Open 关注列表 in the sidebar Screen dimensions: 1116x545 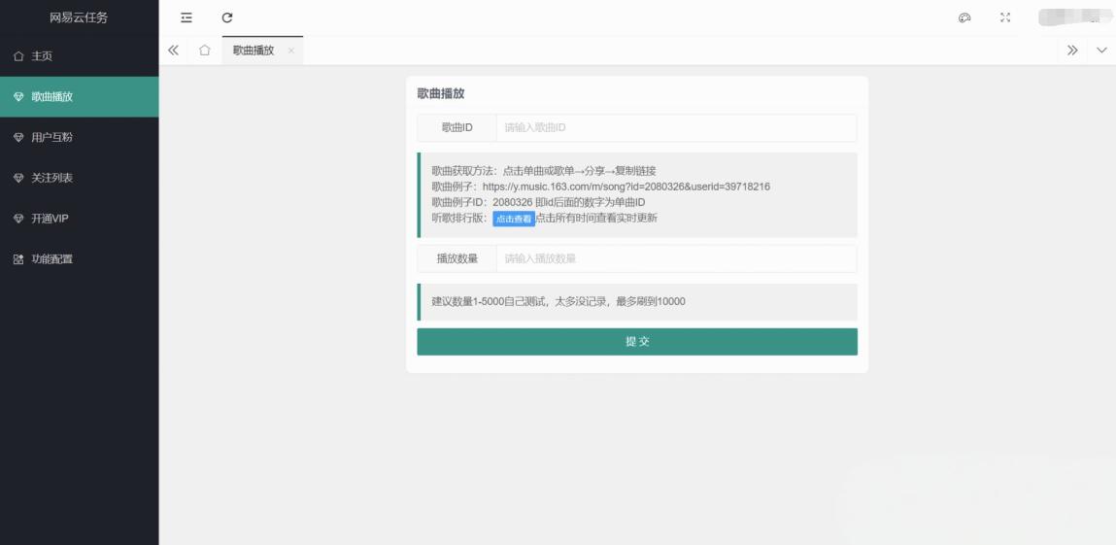(x=79, y=178)
